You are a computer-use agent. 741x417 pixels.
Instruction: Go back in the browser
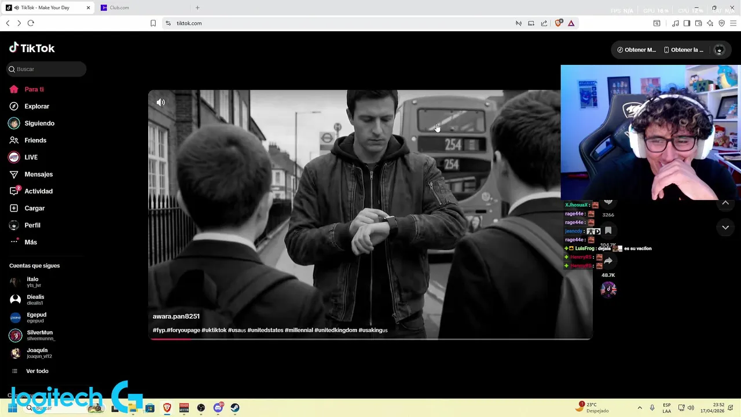pos(8,23)
